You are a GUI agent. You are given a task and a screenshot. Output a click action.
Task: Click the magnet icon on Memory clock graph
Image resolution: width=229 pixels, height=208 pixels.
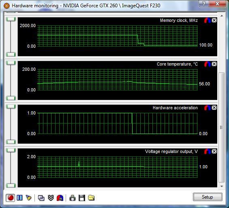pyautogui.click(x=208, y=20)
